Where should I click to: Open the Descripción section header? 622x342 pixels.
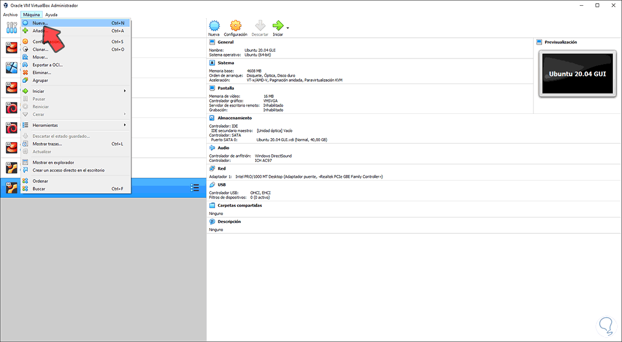tap(229, 221)
